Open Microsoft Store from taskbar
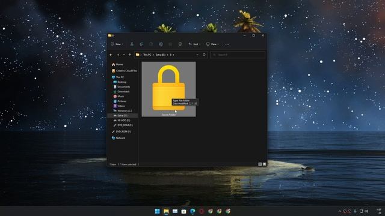The height and width of the screenshot is (216, 385). tap(183, 211)
